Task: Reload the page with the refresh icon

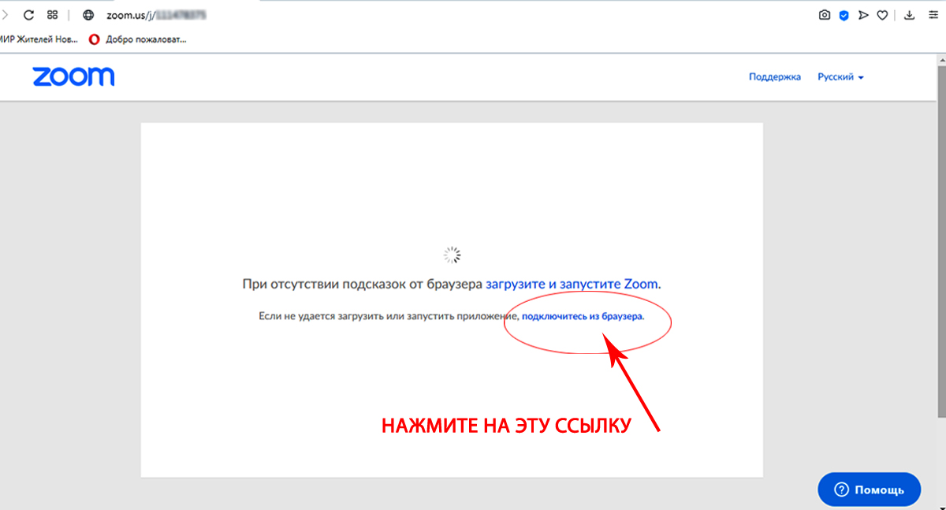Action: [x=29, y=15]
